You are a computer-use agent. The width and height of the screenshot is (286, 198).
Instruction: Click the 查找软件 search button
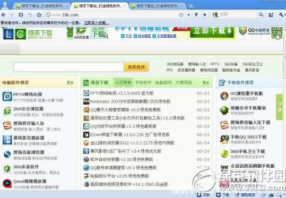coord(136,67)
